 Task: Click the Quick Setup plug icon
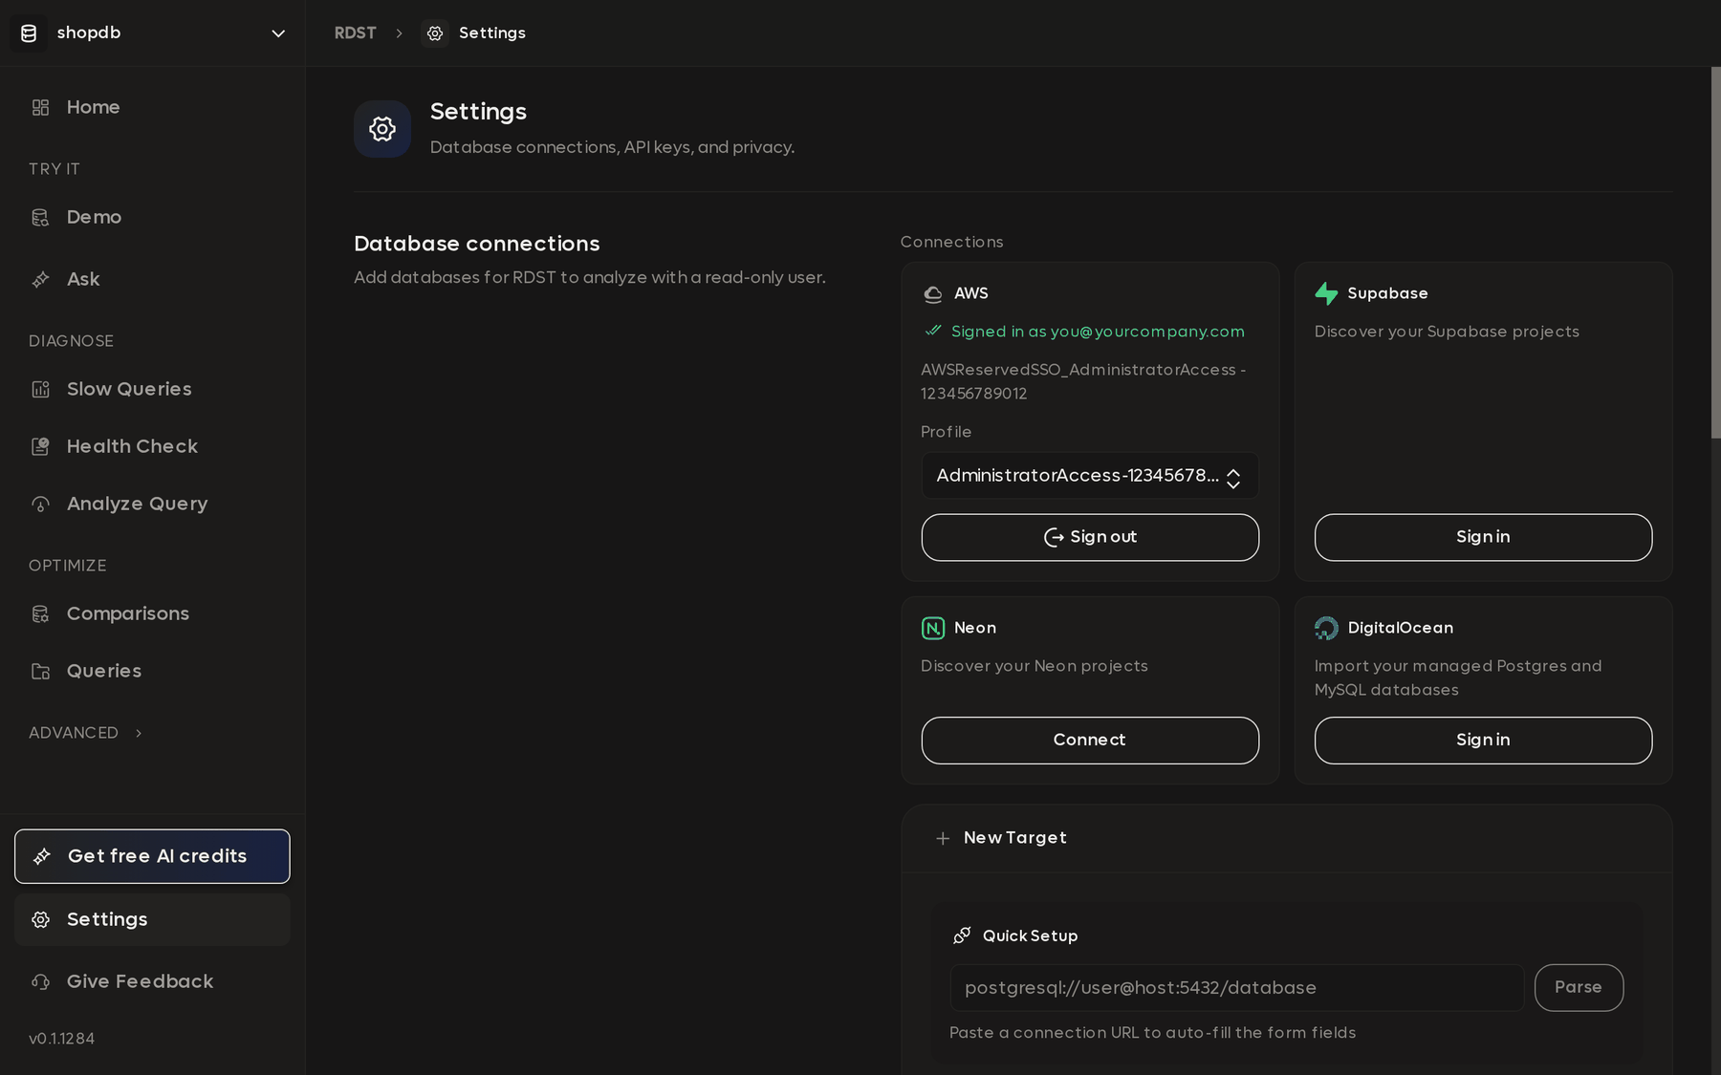point(962,935)
